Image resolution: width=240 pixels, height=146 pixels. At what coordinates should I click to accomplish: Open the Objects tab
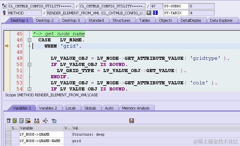coord(165,21)
